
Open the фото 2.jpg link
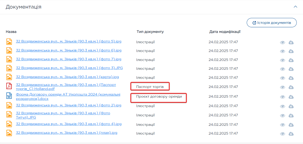[68, 105]
